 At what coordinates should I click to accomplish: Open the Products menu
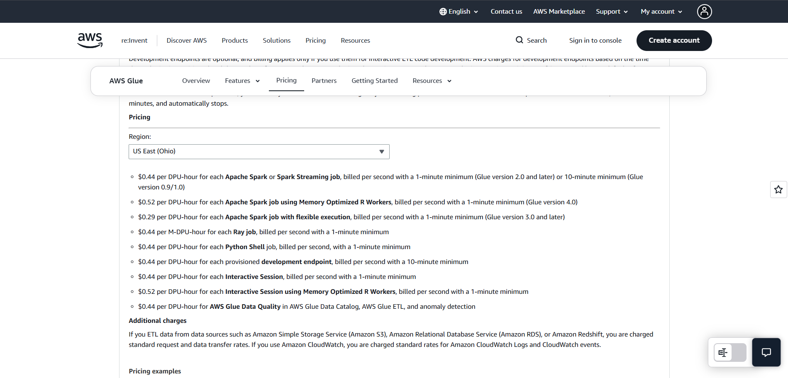point(235,41)
